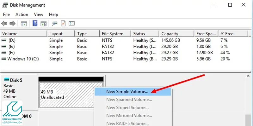Click the Show/Hide Action Pane toolbar icon
The width and height of the screenshot is (253, 126).
(x=44, y=23)
